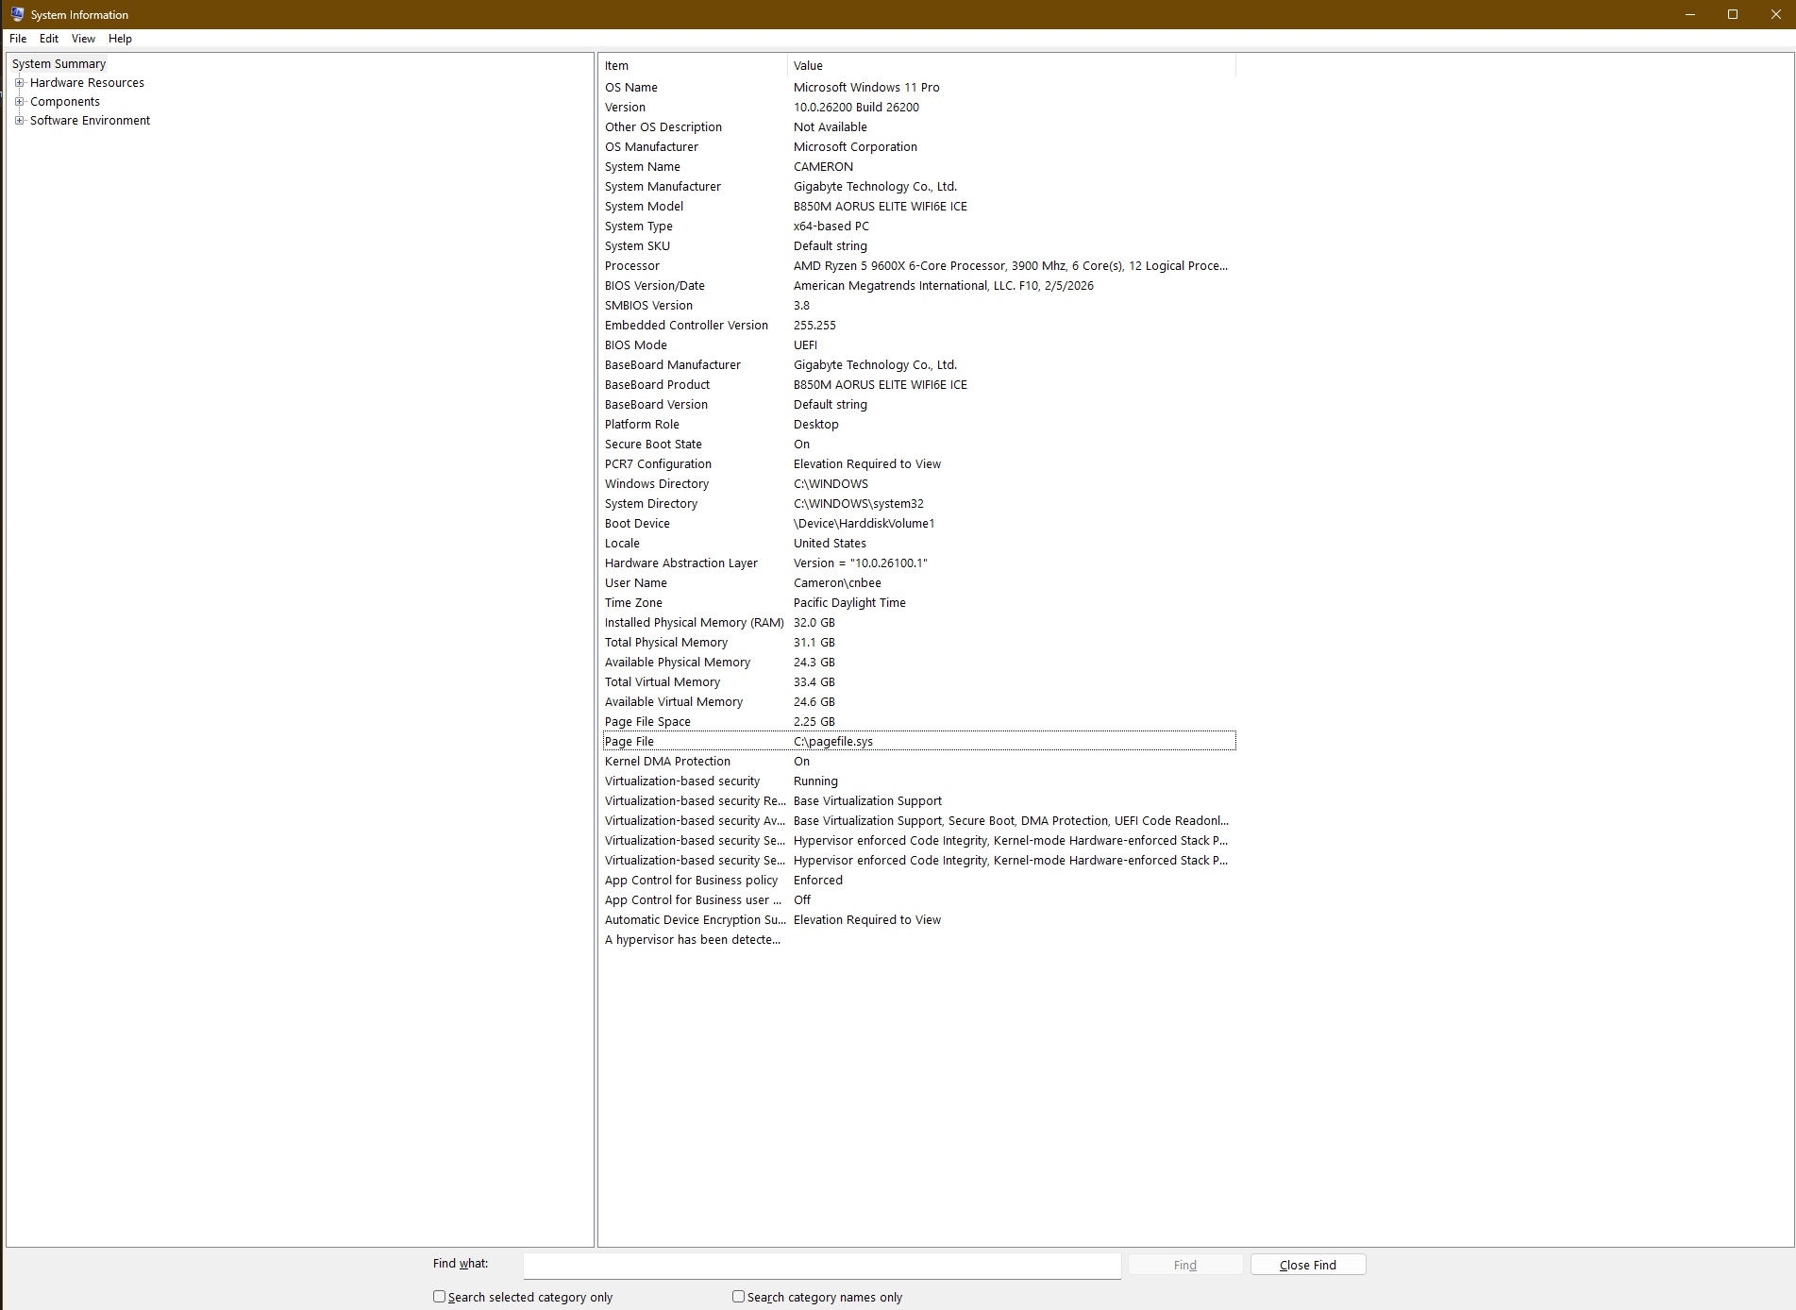Click the Time Zone row
Viewport: 1796px width, 1310px height.
pyautogui.click(x=918, y=603)
